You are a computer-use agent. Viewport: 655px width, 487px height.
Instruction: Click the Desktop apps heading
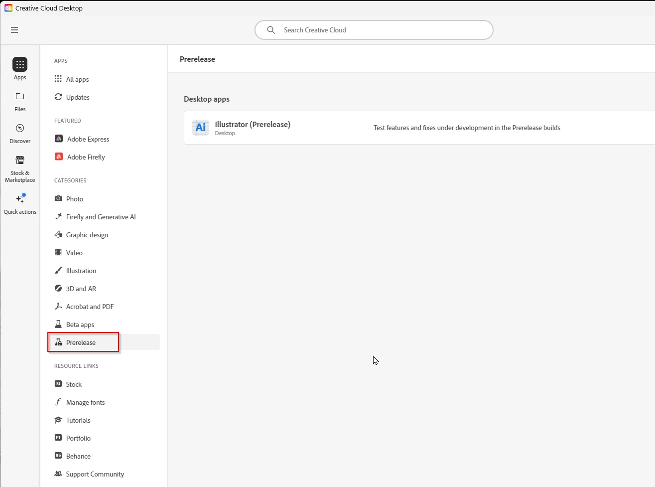[207, 99]
